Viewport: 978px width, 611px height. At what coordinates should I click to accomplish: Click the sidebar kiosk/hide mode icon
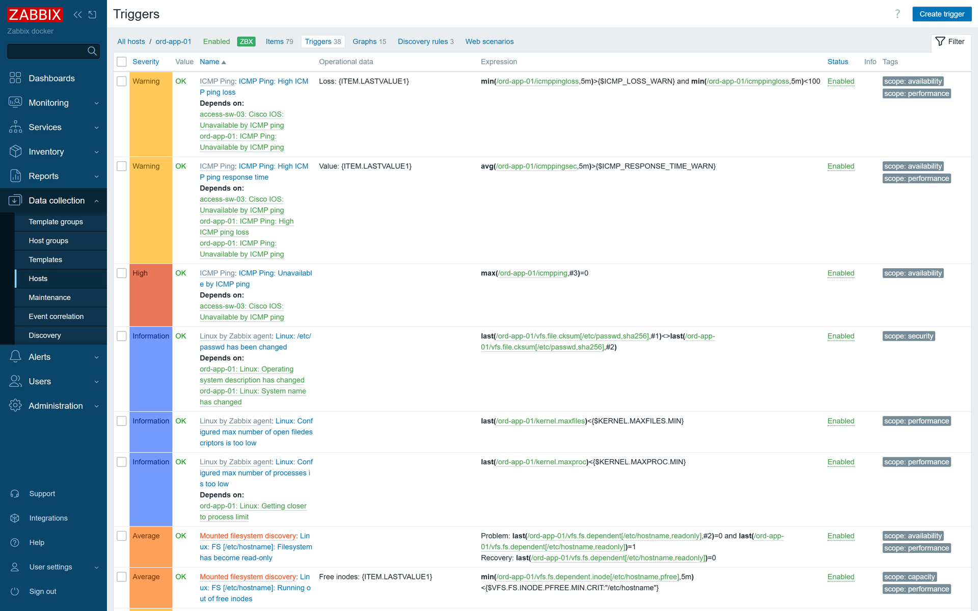(92, 15)
